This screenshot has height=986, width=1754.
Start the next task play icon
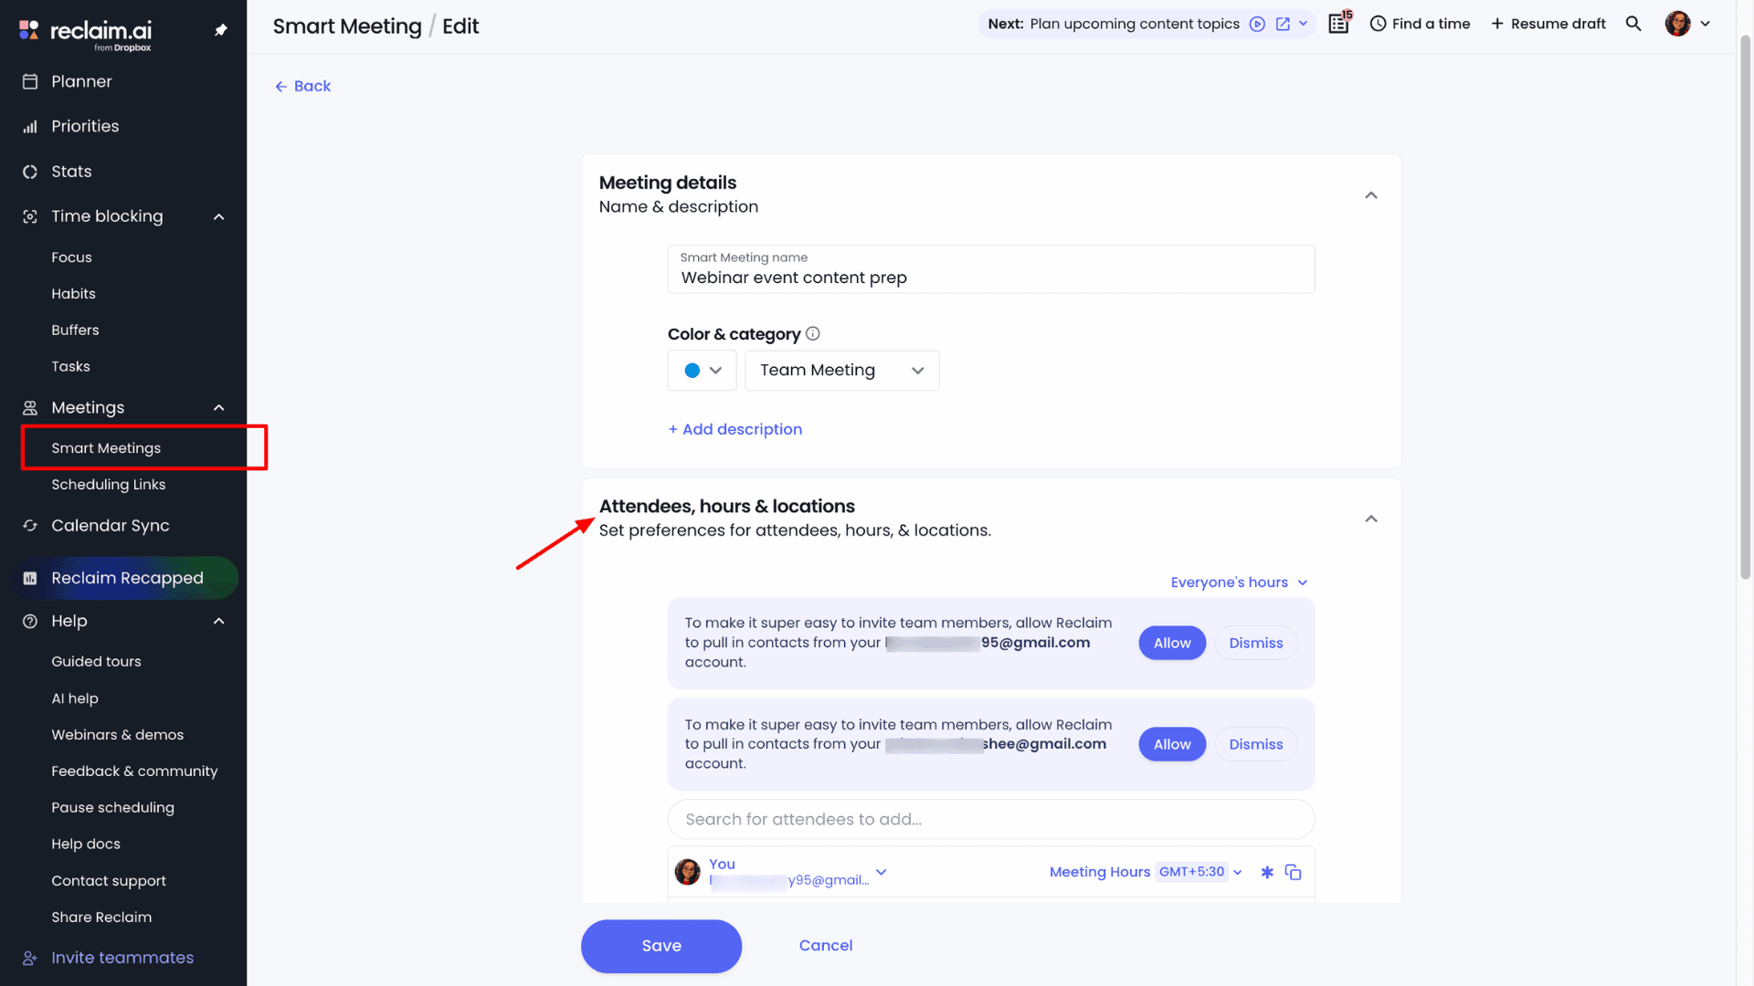(1257, 25)
